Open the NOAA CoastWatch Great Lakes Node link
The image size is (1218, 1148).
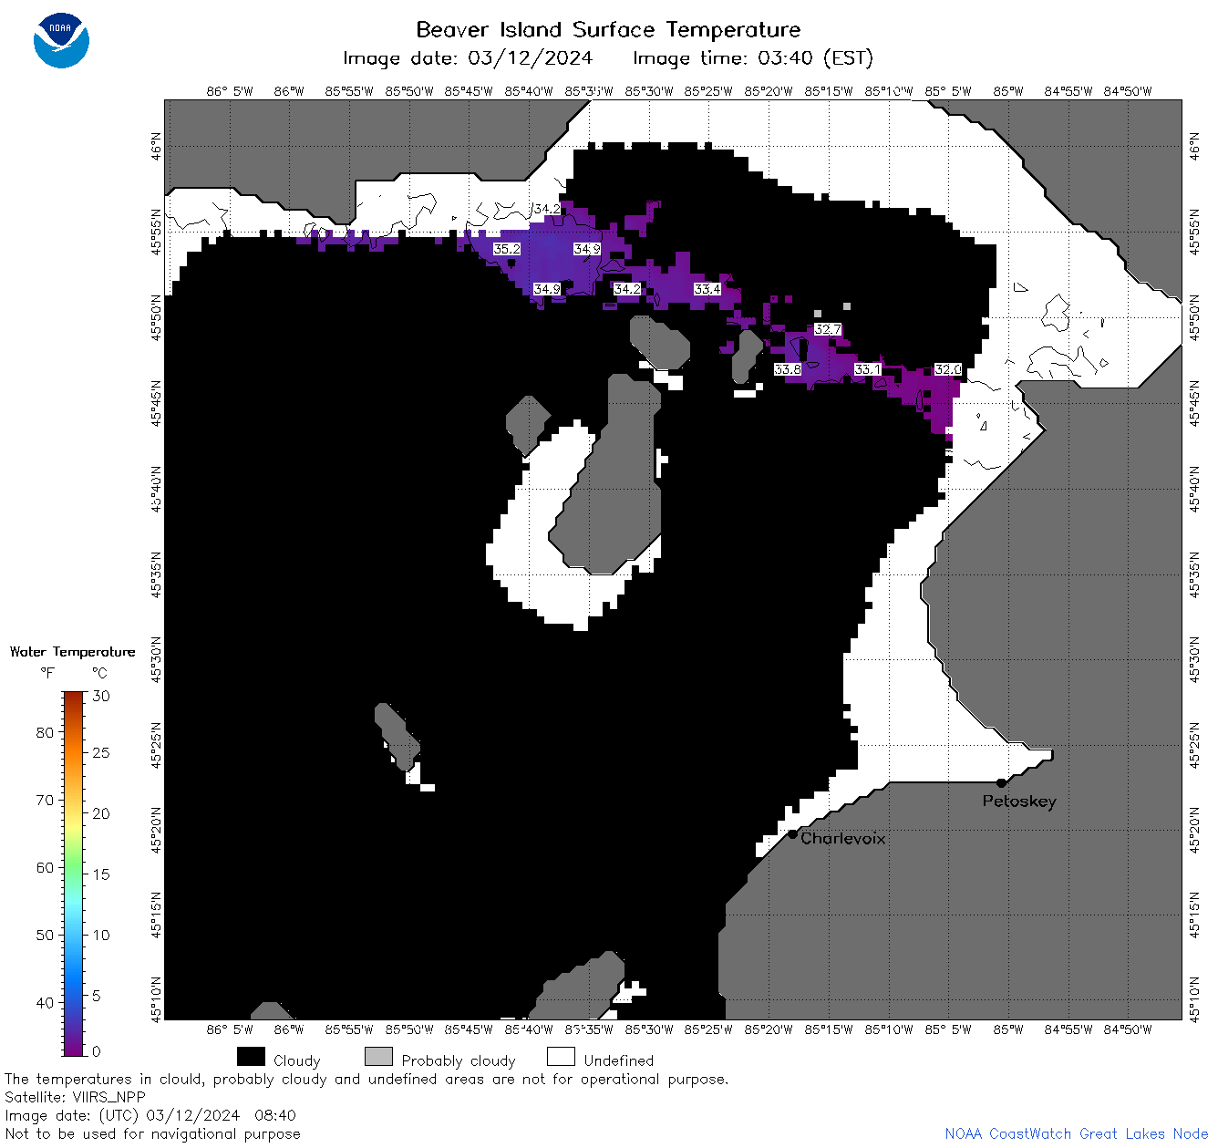click(1076, 1133)
